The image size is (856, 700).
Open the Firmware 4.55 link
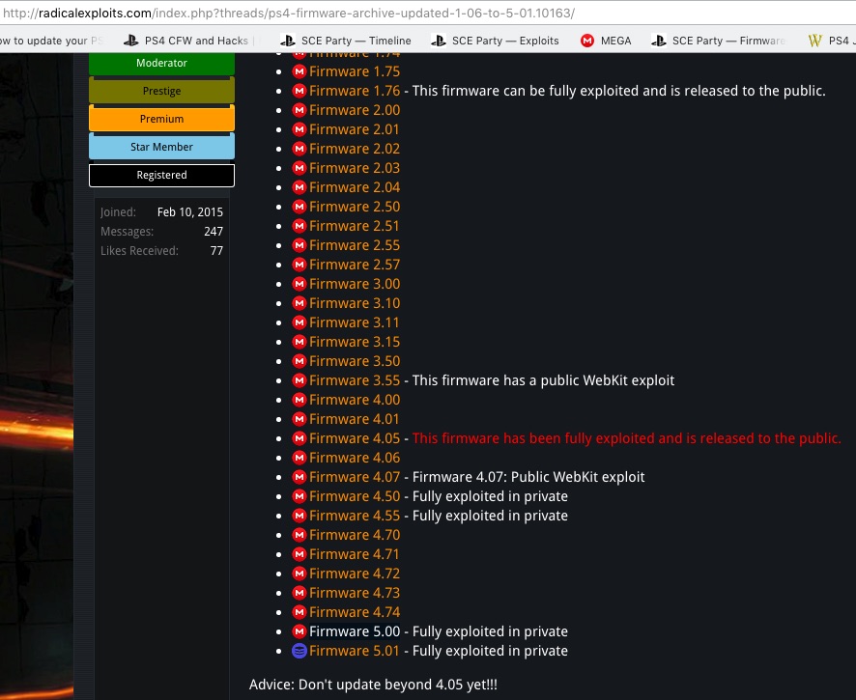click(x=355, y=516)
